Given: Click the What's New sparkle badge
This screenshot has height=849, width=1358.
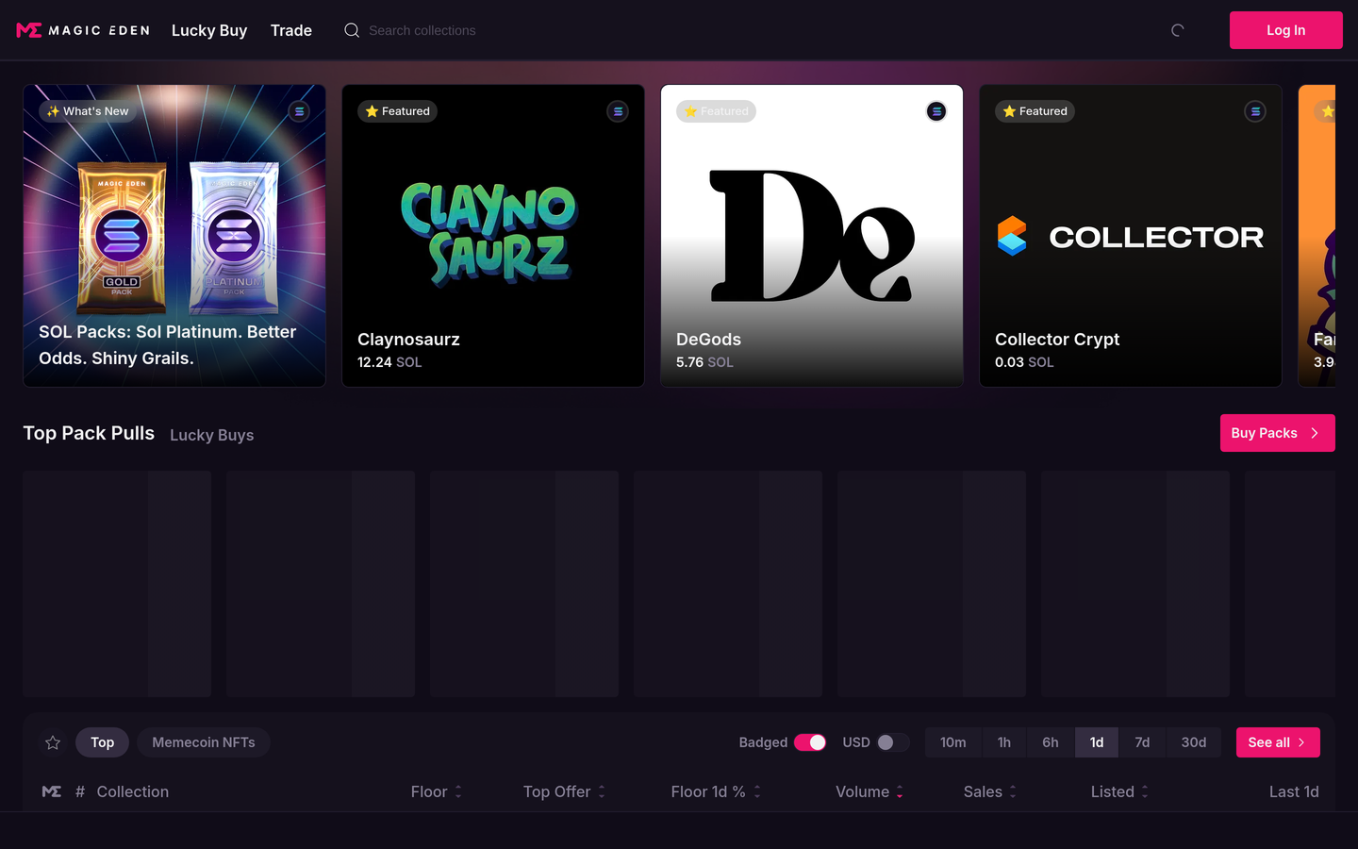Looking at the screenshot, I should click(x=88, y=111).
